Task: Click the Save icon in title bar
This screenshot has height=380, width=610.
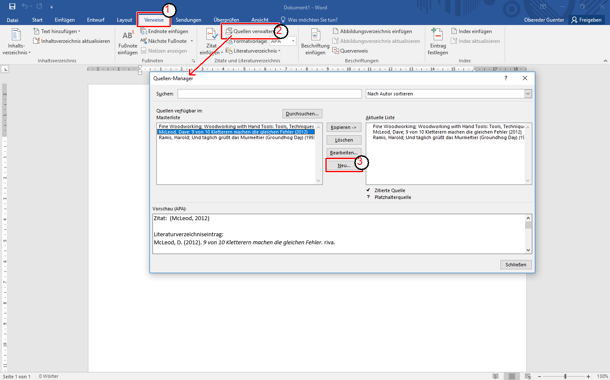Action: [12, 6]
